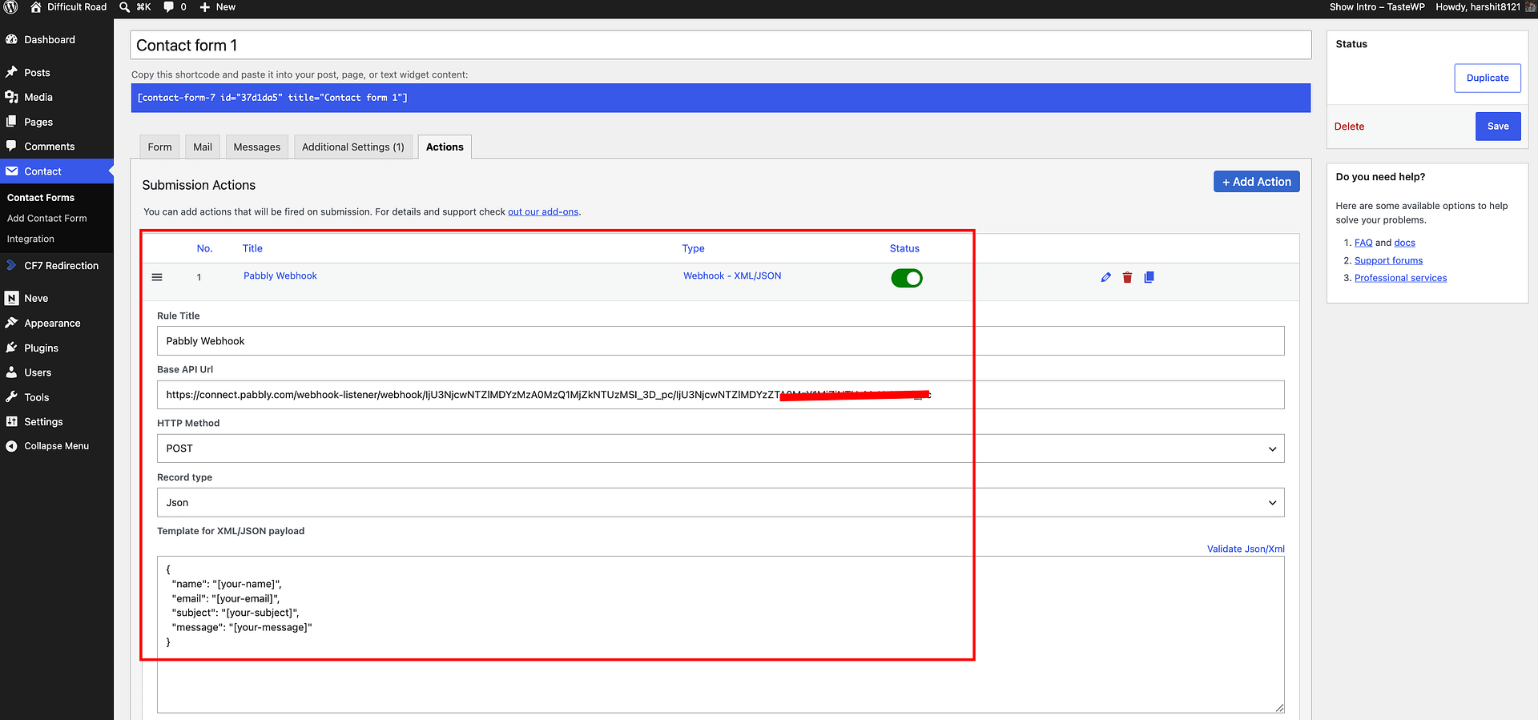Image resolution: width=1538 pixels, height=720 pixels.
Task: Open the search magnifier in admin bar
Action: tap(125, 7)
